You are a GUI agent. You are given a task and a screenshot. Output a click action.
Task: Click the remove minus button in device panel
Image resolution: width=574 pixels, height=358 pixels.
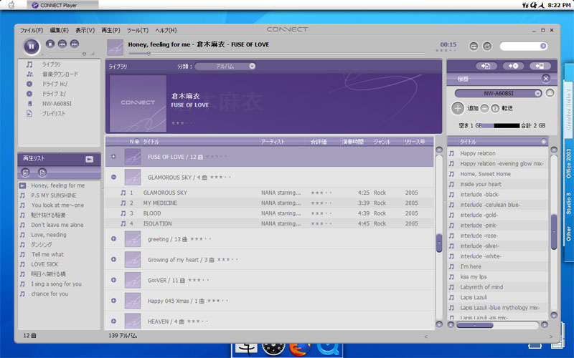tap(484, 108)
